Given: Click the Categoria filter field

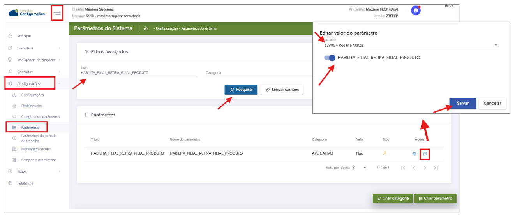Looking at the screenshot, I should [259, 73].
